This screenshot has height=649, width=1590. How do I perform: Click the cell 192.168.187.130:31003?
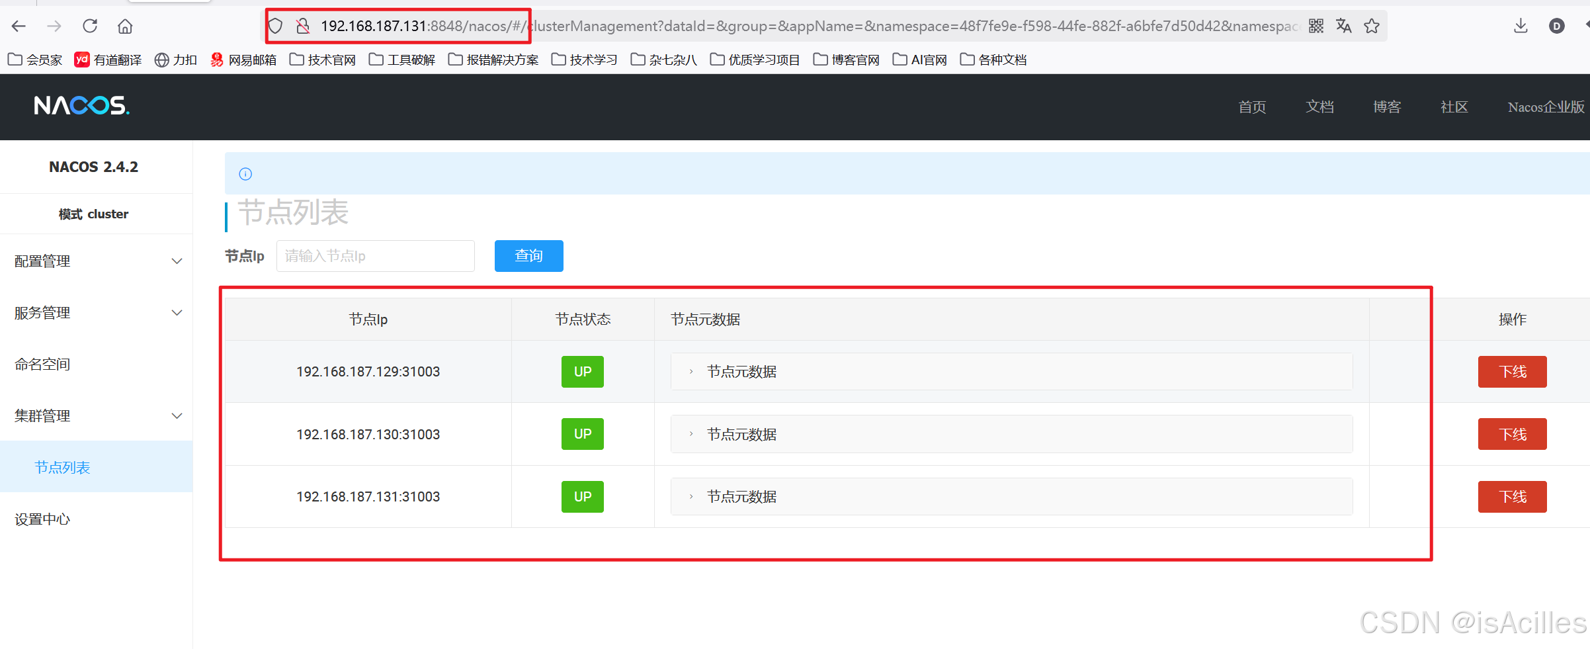point(368,434)
